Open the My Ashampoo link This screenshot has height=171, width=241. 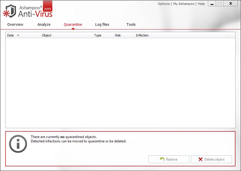(184, 4)
